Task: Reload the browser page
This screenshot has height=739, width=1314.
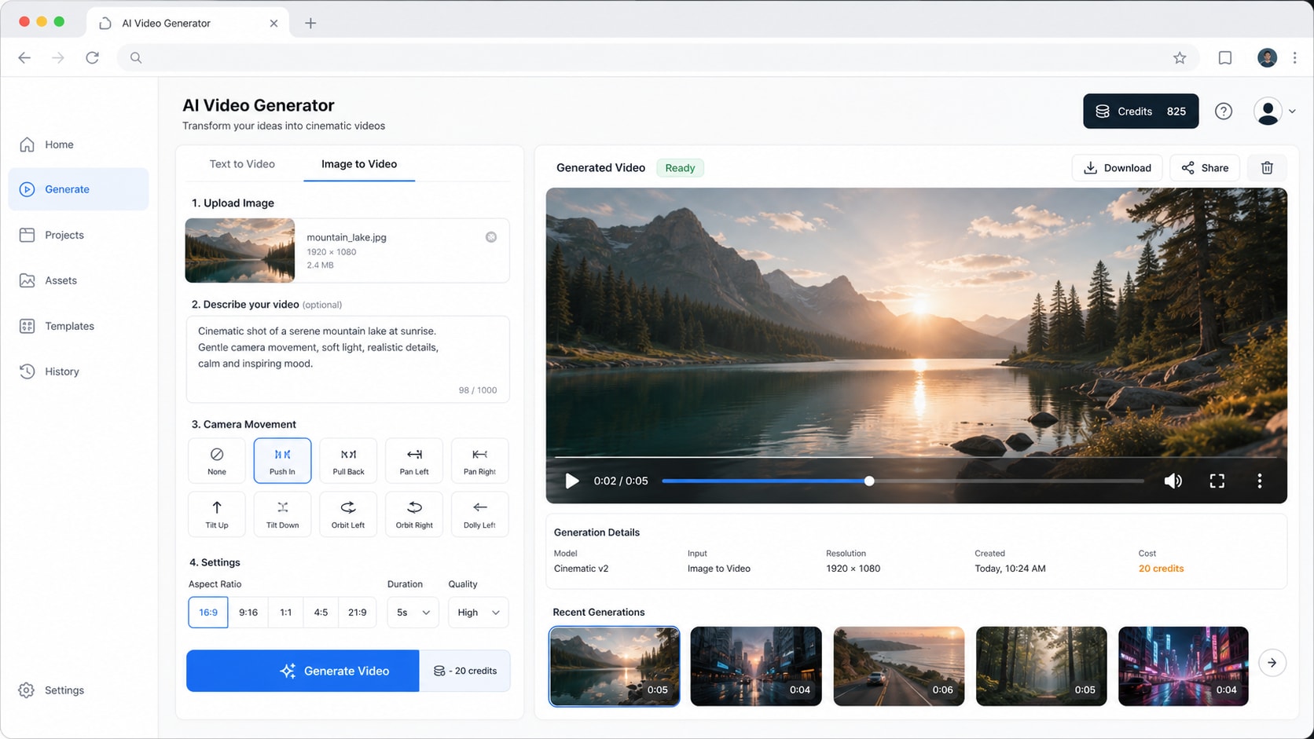Action: coord(92,57)
